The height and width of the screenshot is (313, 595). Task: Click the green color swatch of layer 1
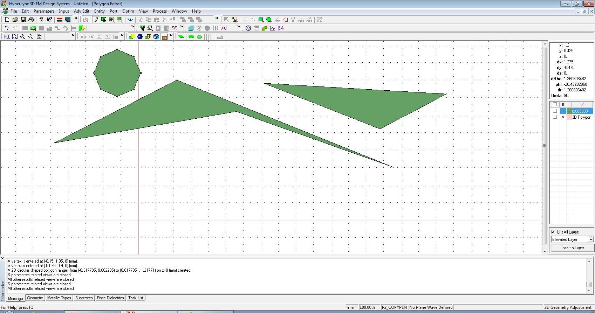pyautogui.click(x=569, y=111)
